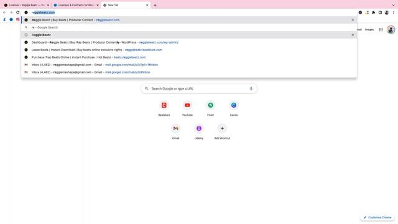Open a new tab with plus button
The image size is (398, 224).
tap(155, 5)
